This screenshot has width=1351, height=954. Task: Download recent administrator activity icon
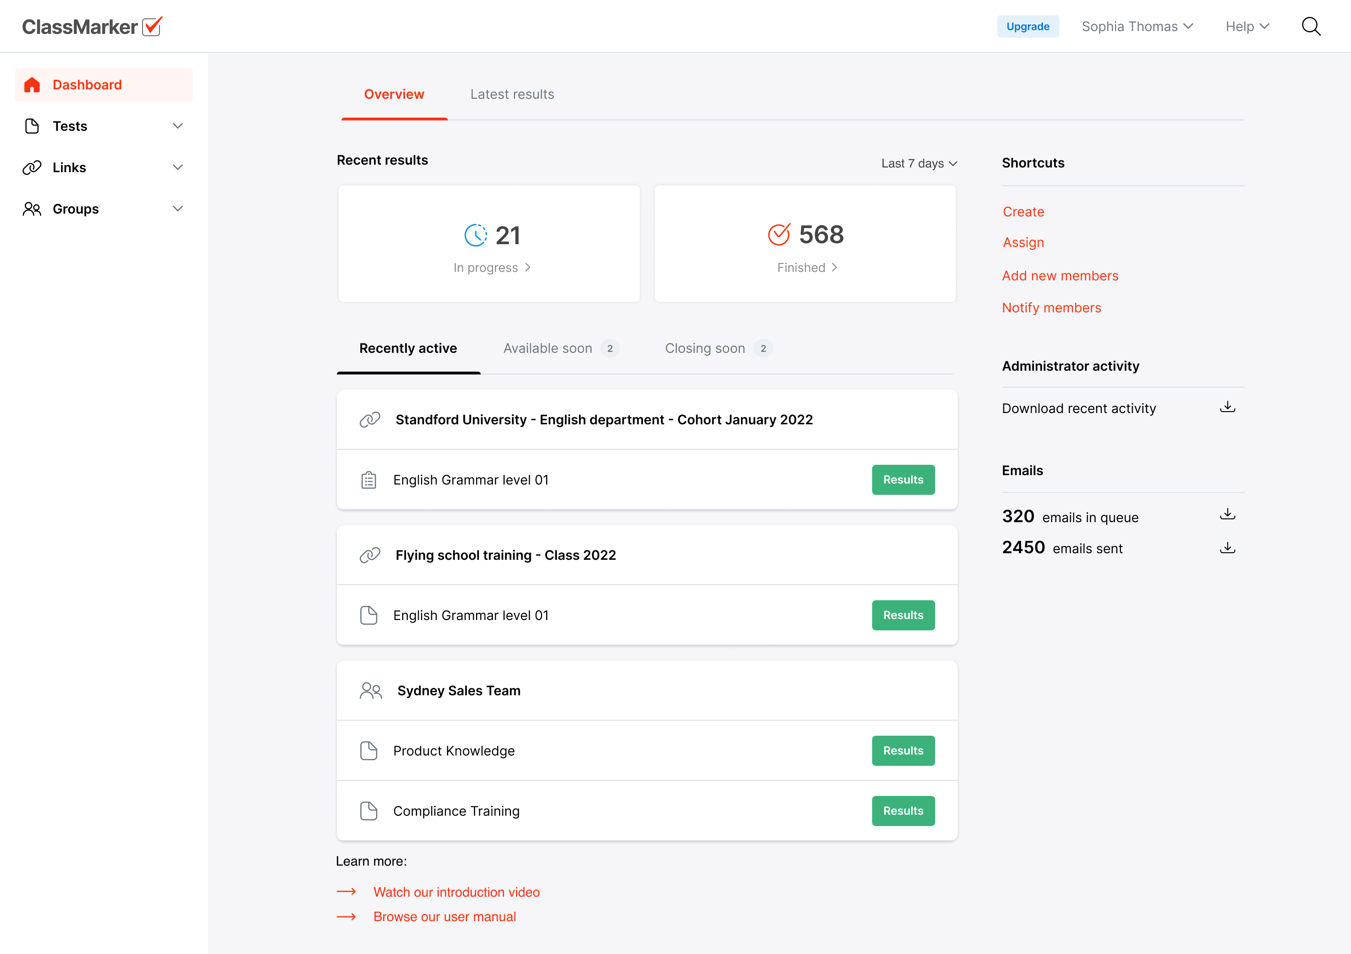tap(1227, 407)
